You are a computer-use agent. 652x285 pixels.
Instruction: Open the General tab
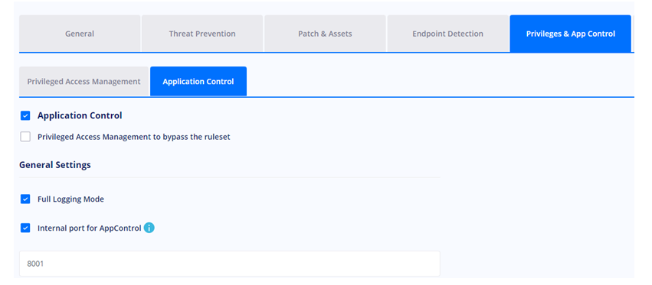coord(80,34)
